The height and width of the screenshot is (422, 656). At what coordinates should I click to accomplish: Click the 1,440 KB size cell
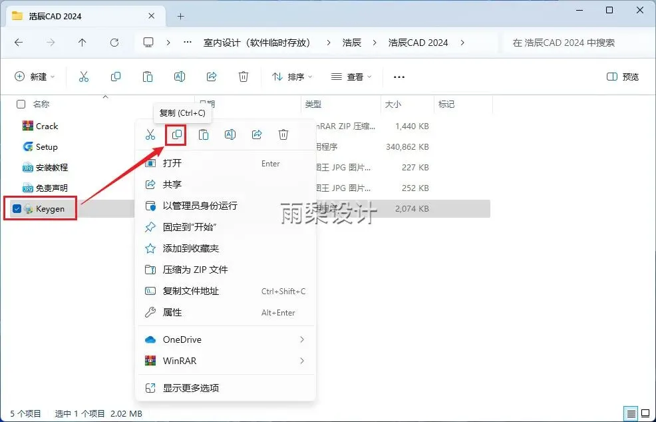coord(412,126)
